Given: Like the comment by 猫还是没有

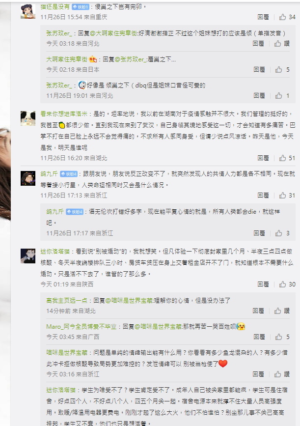Looking at the screenshot, I should pos(287,17).
